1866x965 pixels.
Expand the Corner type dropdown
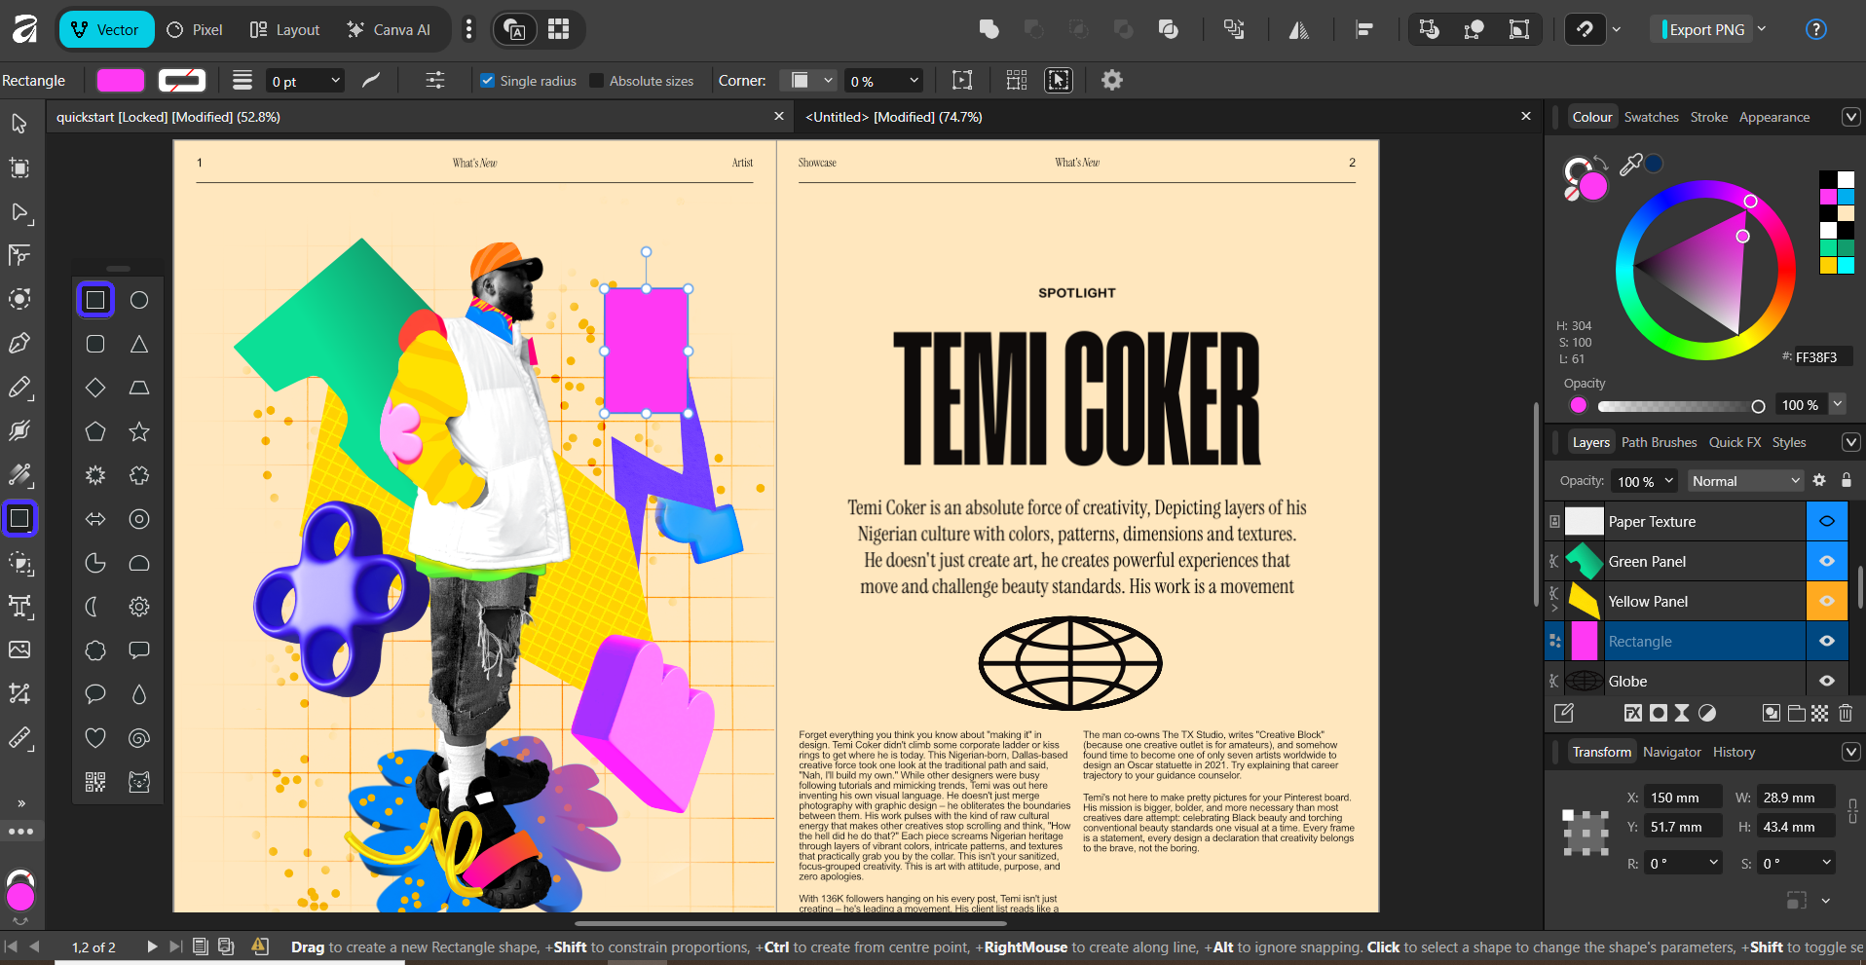(810, 81)
